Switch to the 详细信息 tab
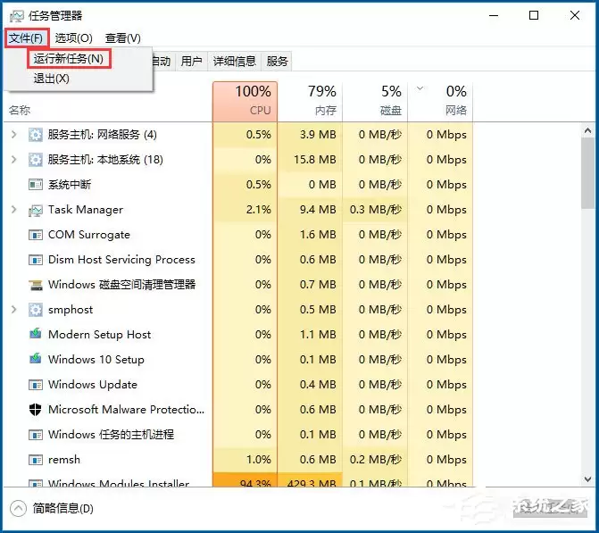The height and width of the screenshot is (533, 599). 235,61
